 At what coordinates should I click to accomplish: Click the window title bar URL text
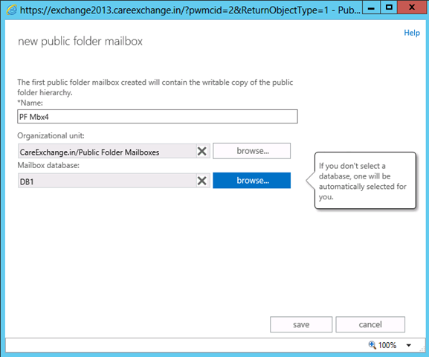(190, 10)
